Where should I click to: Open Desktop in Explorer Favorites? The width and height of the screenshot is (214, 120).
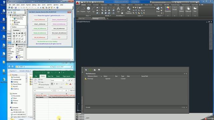click(x=15, y=82)
